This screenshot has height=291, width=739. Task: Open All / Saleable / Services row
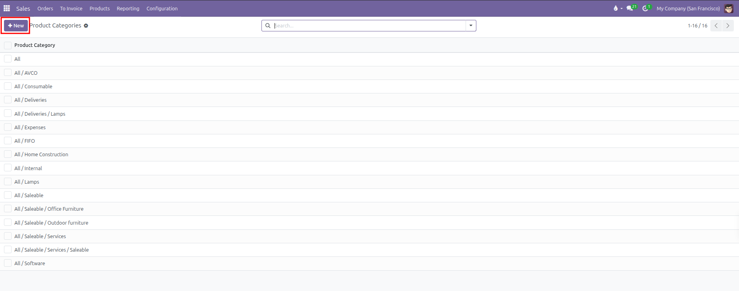40,236
